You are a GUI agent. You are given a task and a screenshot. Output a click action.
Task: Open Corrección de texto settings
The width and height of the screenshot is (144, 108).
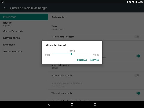(24, 31)
